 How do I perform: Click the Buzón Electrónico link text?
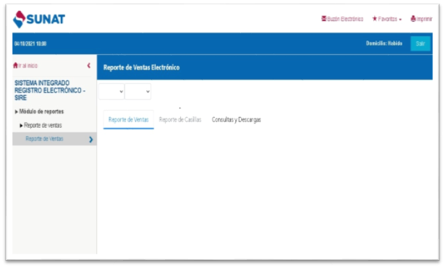point(345,19)
